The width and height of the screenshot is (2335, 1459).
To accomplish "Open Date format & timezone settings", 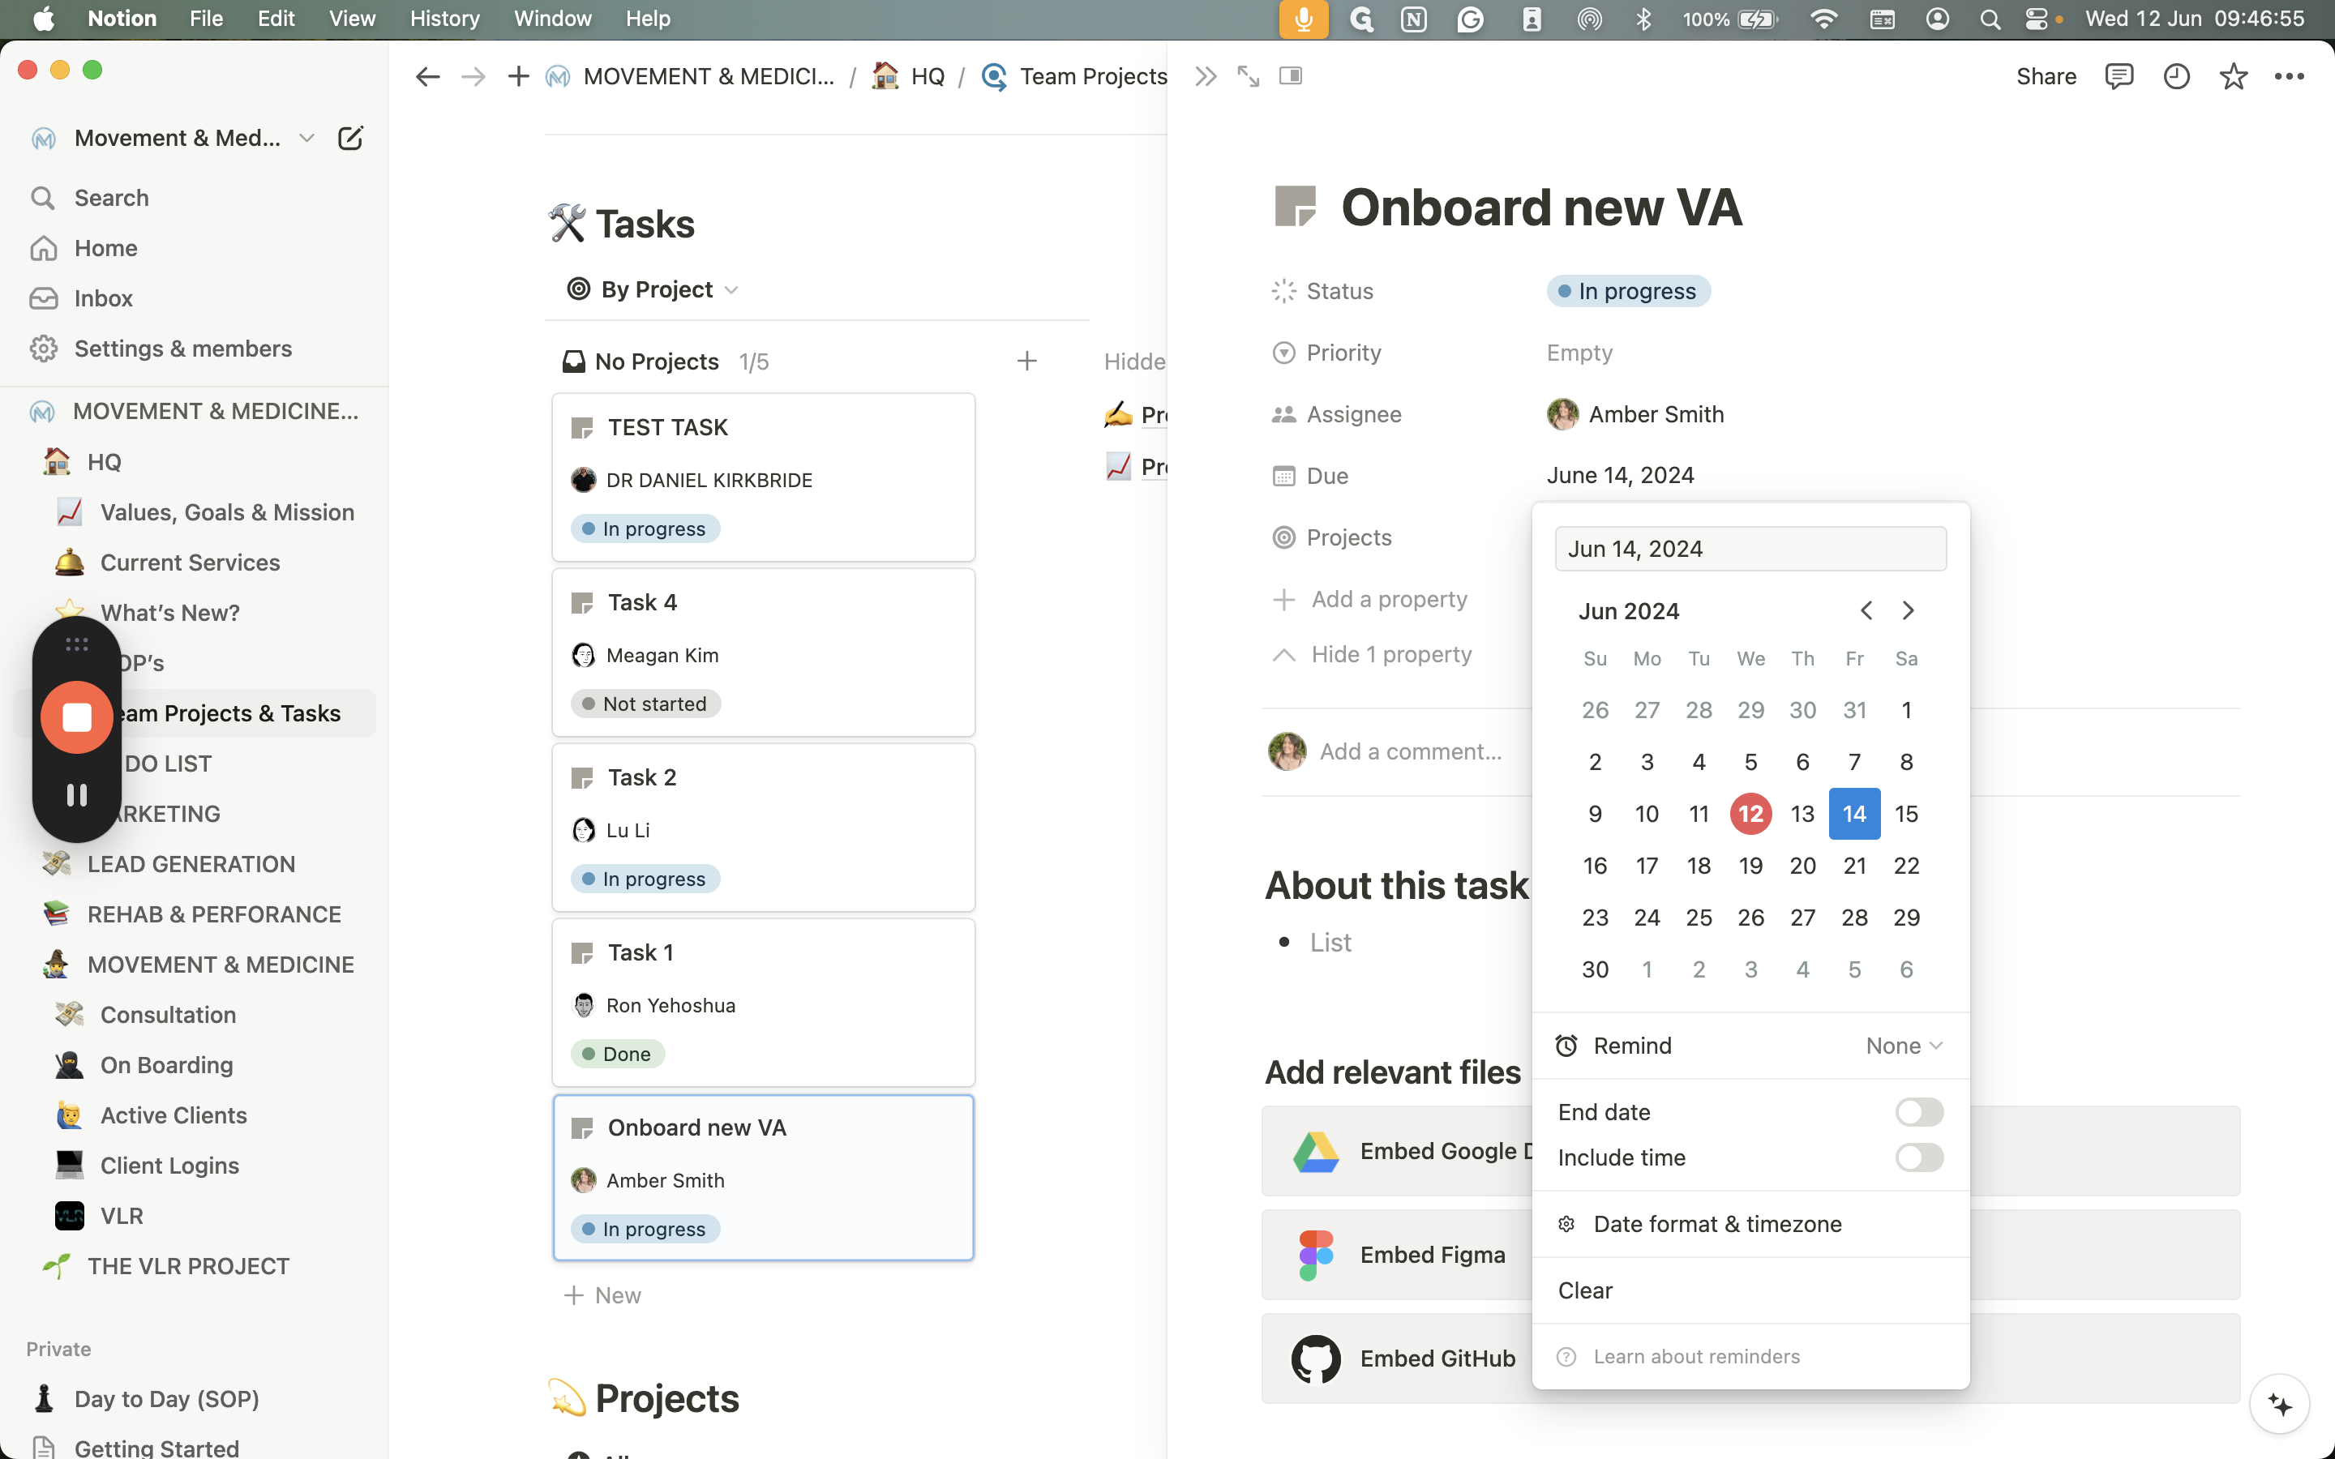I will tap(1750, 1224).
